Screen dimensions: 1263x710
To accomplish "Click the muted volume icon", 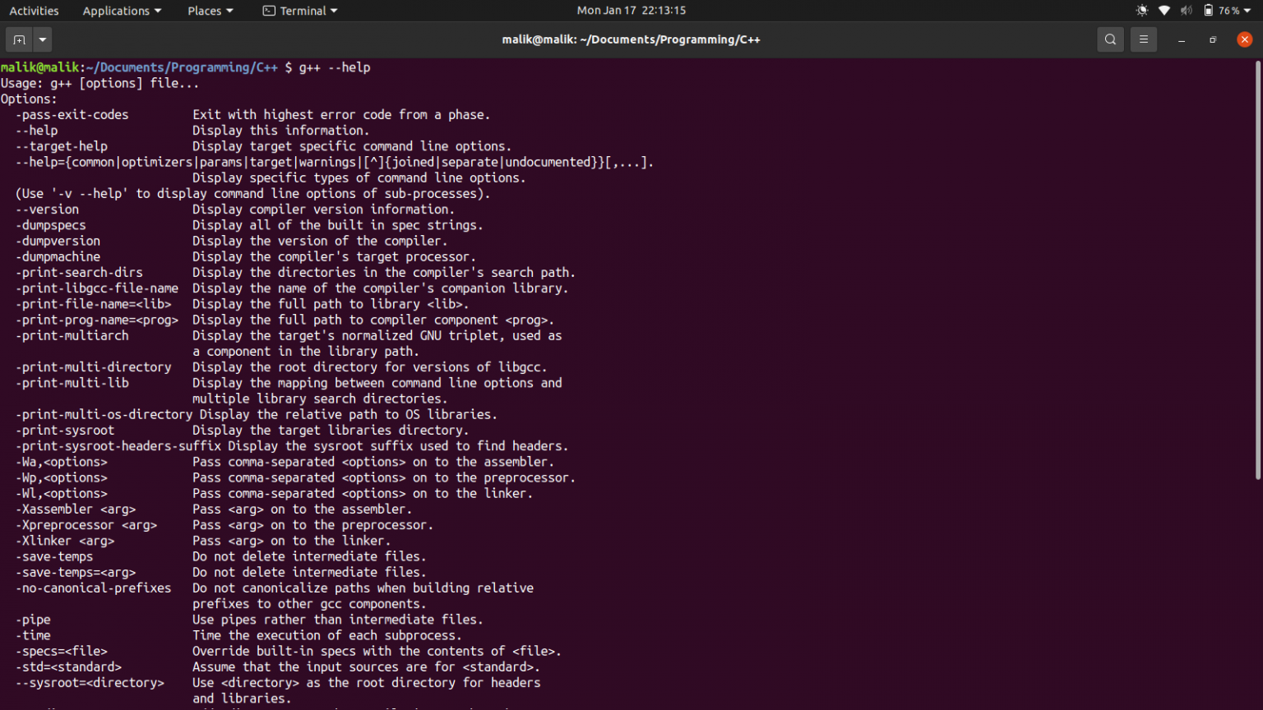I will [1186, 11].
